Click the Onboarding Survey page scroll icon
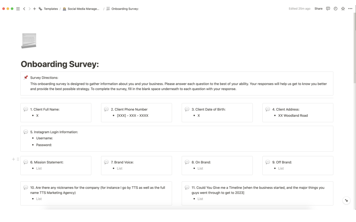This screenshot has height=222, width=356. [x=29, y=41]
